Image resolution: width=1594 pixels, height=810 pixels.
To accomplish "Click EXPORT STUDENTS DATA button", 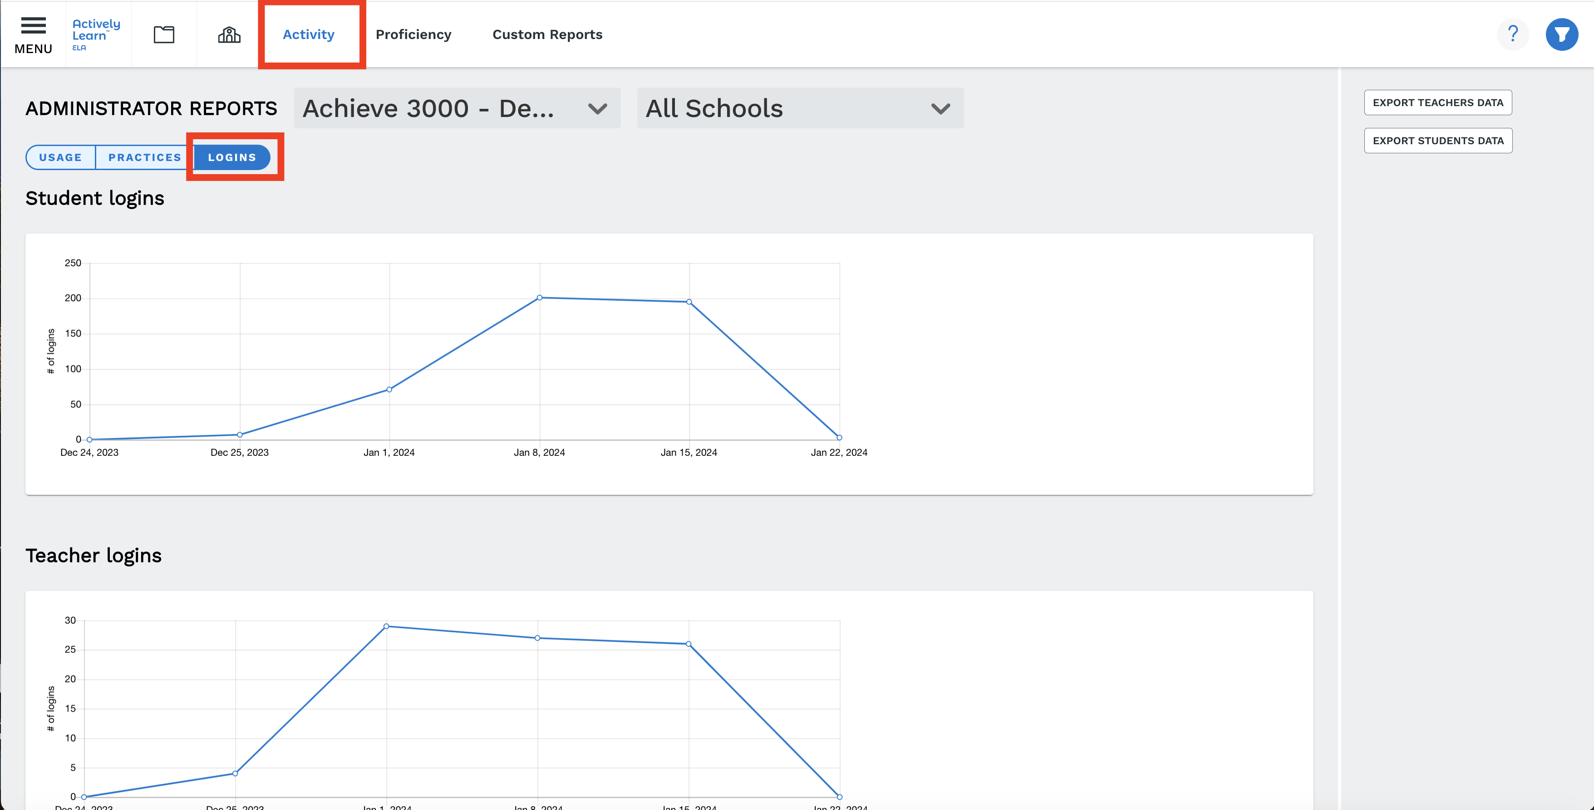I will (1437, 140).
